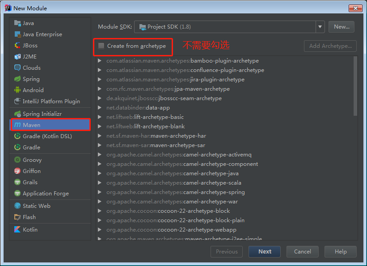Open the Module SDK dropdown
The width and height of the screenshot is (367, 266).
[320, 27]
